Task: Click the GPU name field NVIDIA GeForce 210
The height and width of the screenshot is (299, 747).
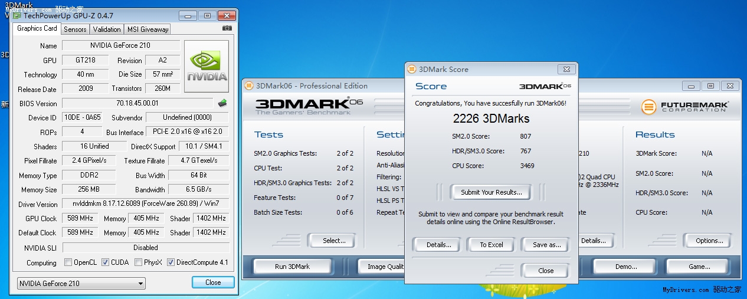Action: click(x=121, y=45)
